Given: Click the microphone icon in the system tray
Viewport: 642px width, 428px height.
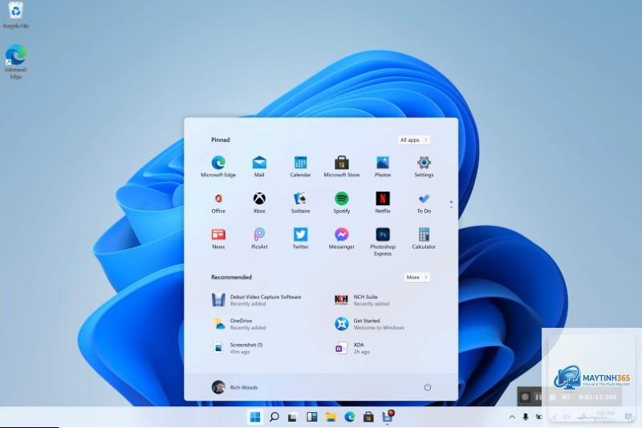Looking at the screenshot, I should pos(526,417).
